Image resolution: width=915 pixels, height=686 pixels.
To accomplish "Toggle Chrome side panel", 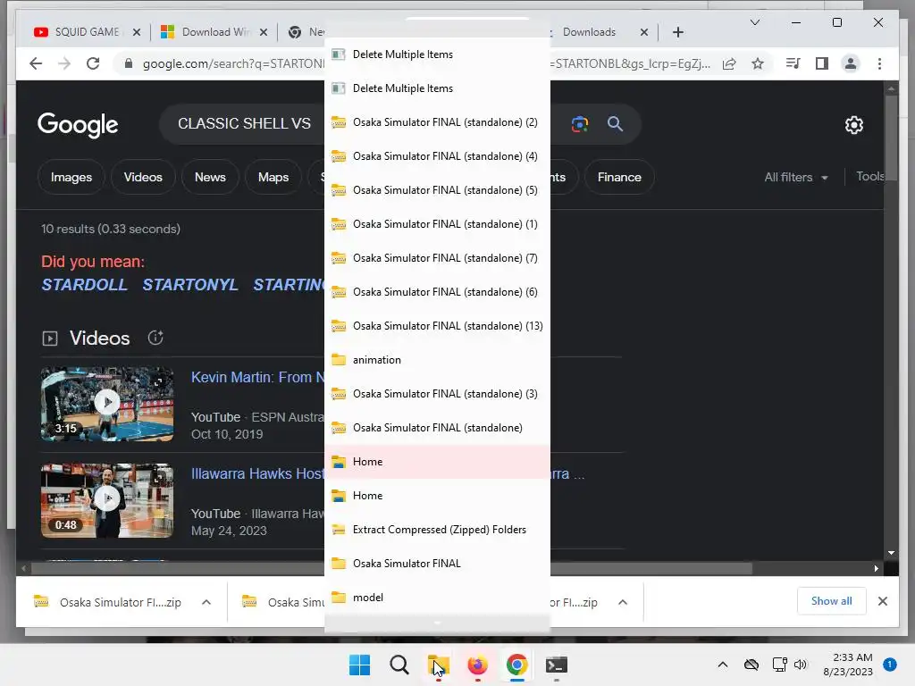I will pyautogui.click(x=822, y=63).
